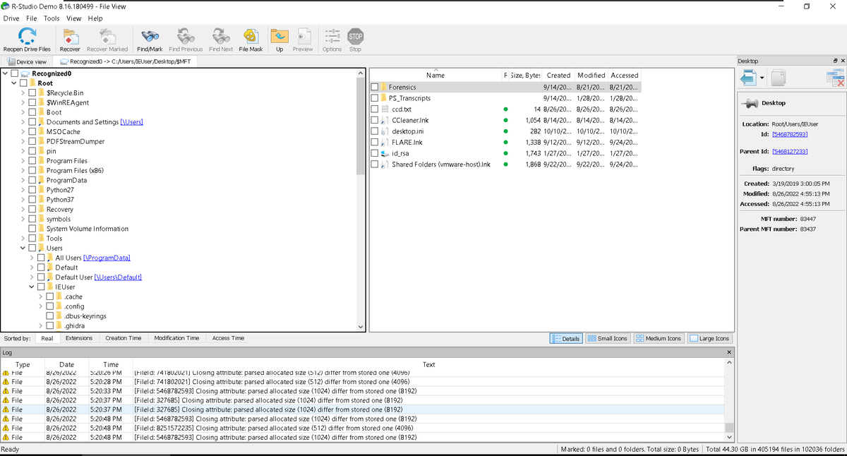
Task: Switch to the Device view tab
Action: tap(27, 61)
